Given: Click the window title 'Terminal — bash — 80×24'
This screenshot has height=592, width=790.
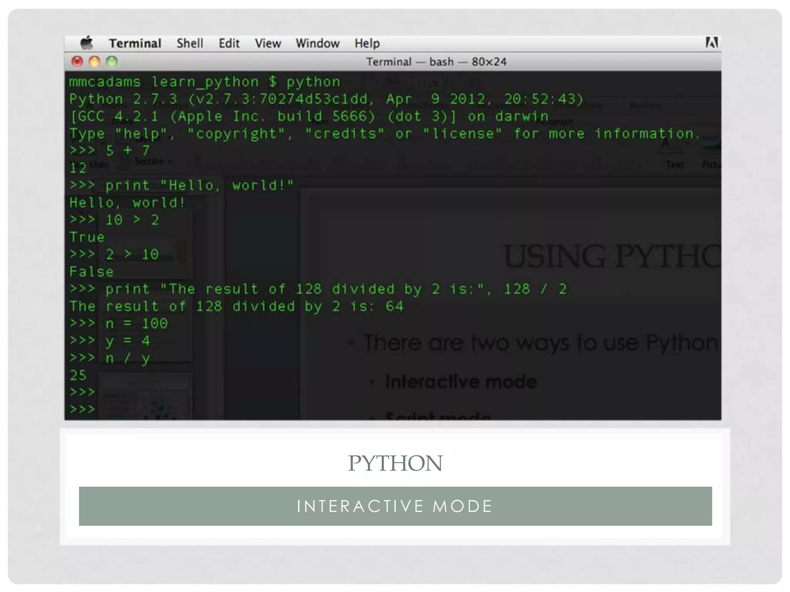Looking at the screenshot, I should pos(436,62).
